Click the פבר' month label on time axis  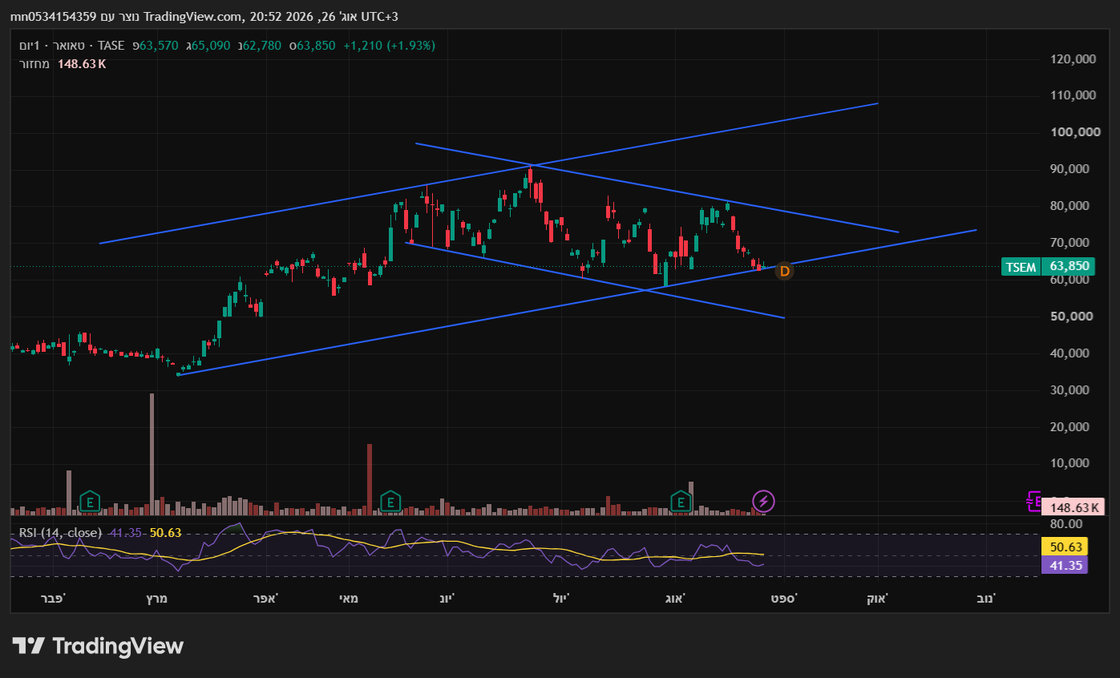pos(51,598)
